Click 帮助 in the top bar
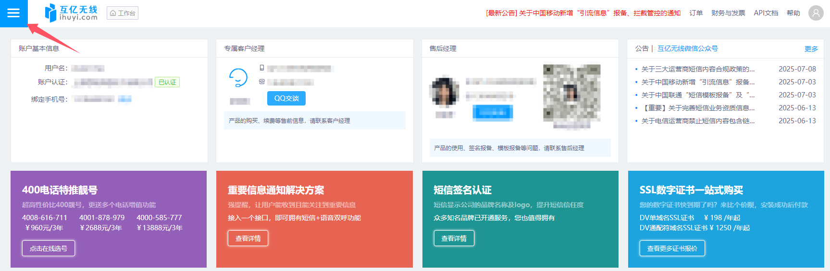Image resolution: width=830 pixels, height=271 pixels. tap(793, 13)
